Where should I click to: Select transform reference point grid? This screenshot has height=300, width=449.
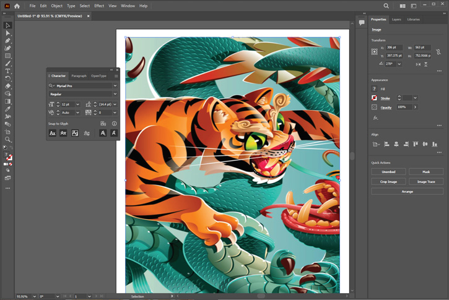pyautogui.click(x=375, y=52)
